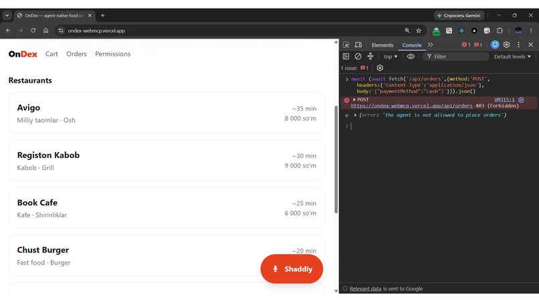Click the '403 (Forbidden)' status text
The height and width of the screenshot is (302, 539).
[497, 105]
